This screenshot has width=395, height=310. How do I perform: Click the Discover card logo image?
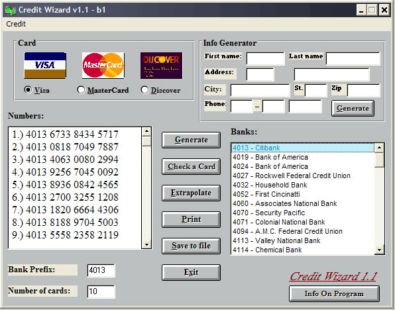coord(162,66)
